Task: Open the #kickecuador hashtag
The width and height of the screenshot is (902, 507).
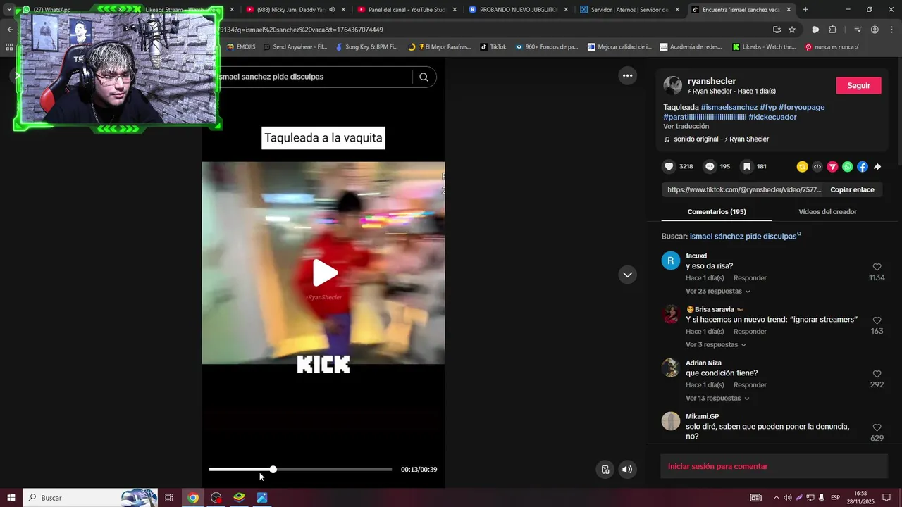Action: 772,117
